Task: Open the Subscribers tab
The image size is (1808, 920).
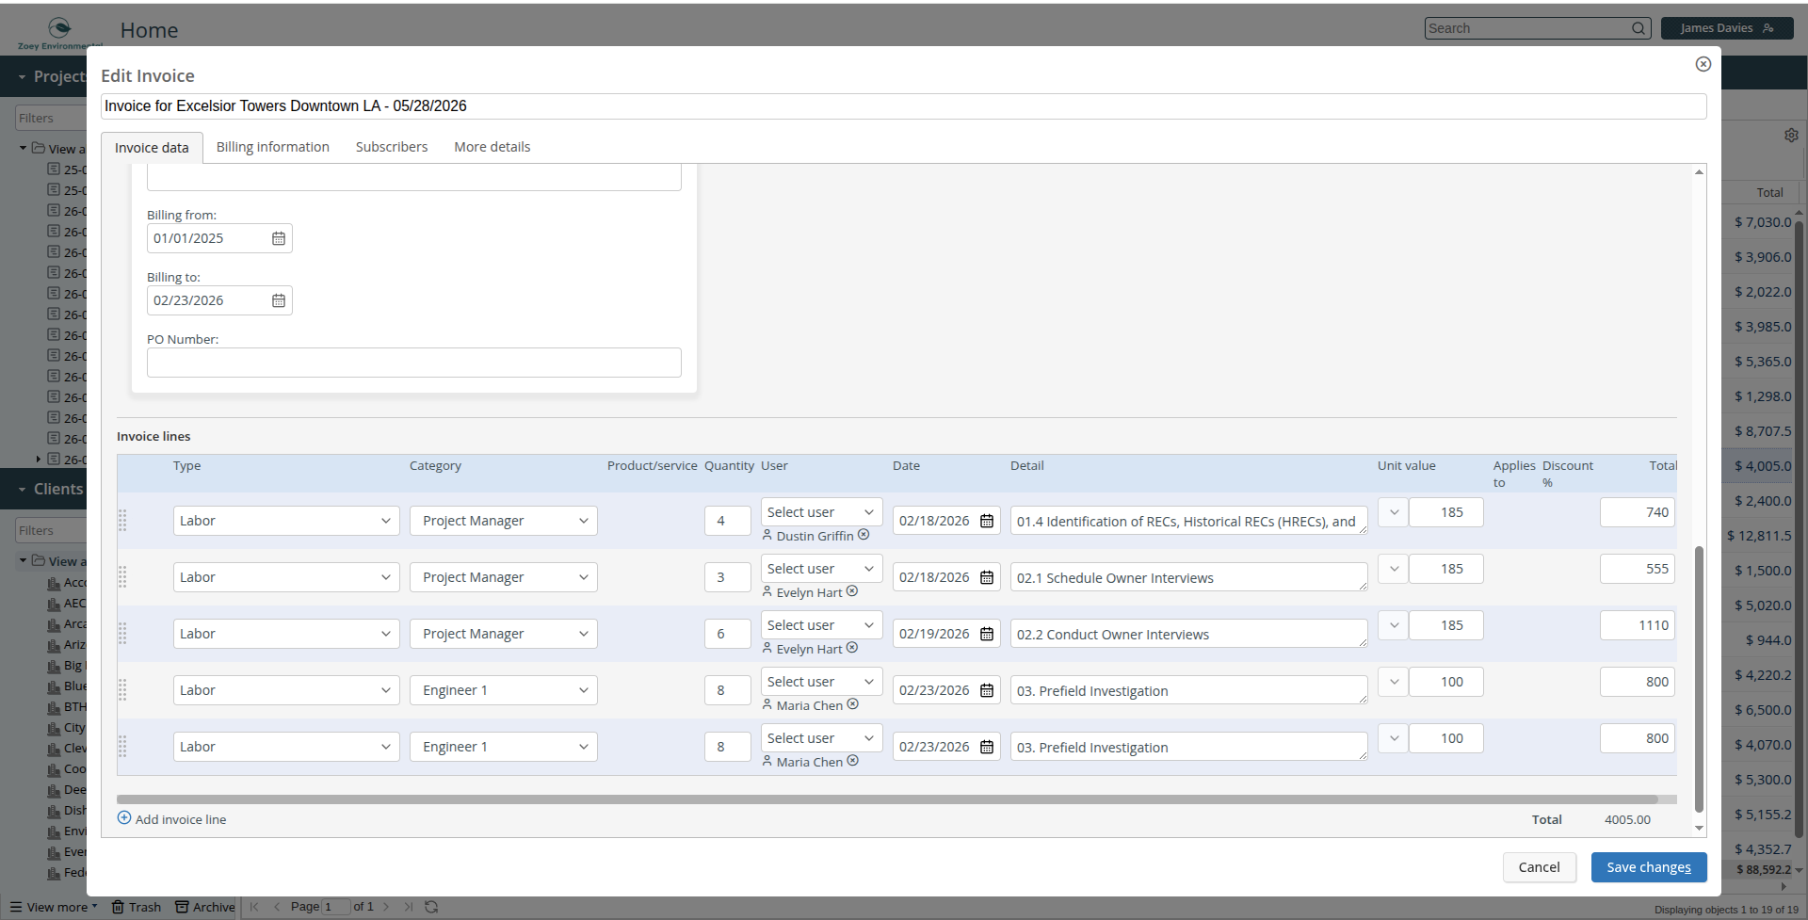Action: 392,147
